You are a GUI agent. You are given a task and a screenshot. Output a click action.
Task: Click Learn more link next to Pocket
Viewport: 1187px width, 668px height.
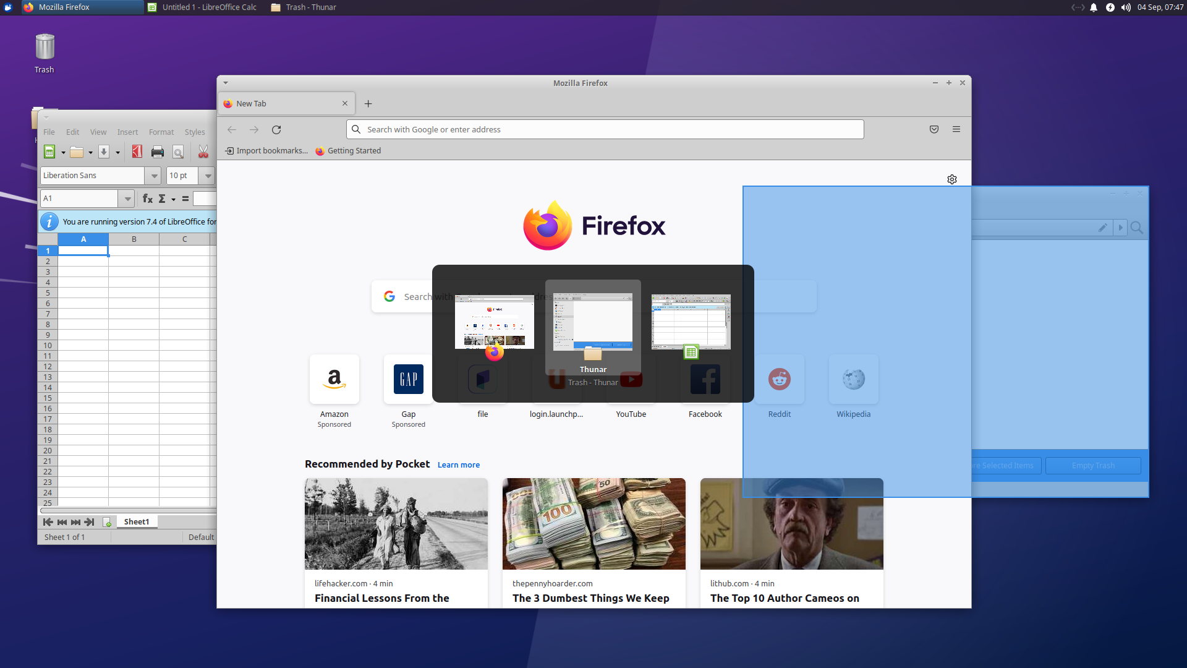pos(459,464)
